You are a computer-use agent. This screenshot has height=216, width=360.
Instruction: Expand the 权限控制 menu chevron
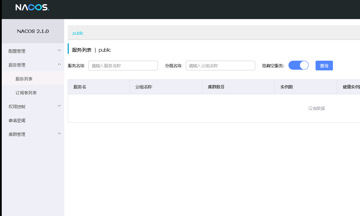59,106
